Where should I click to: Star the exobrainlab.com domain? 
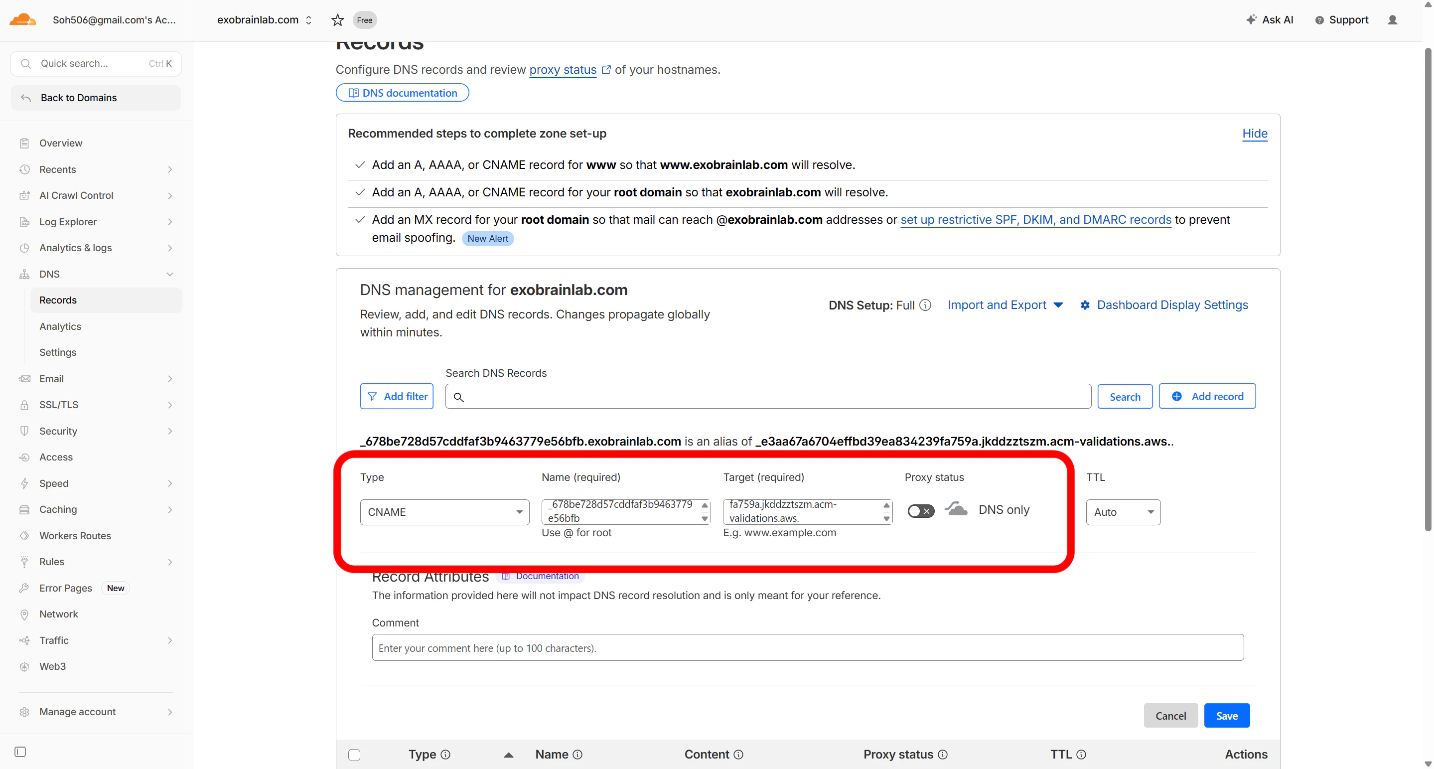tap(337, 20)
